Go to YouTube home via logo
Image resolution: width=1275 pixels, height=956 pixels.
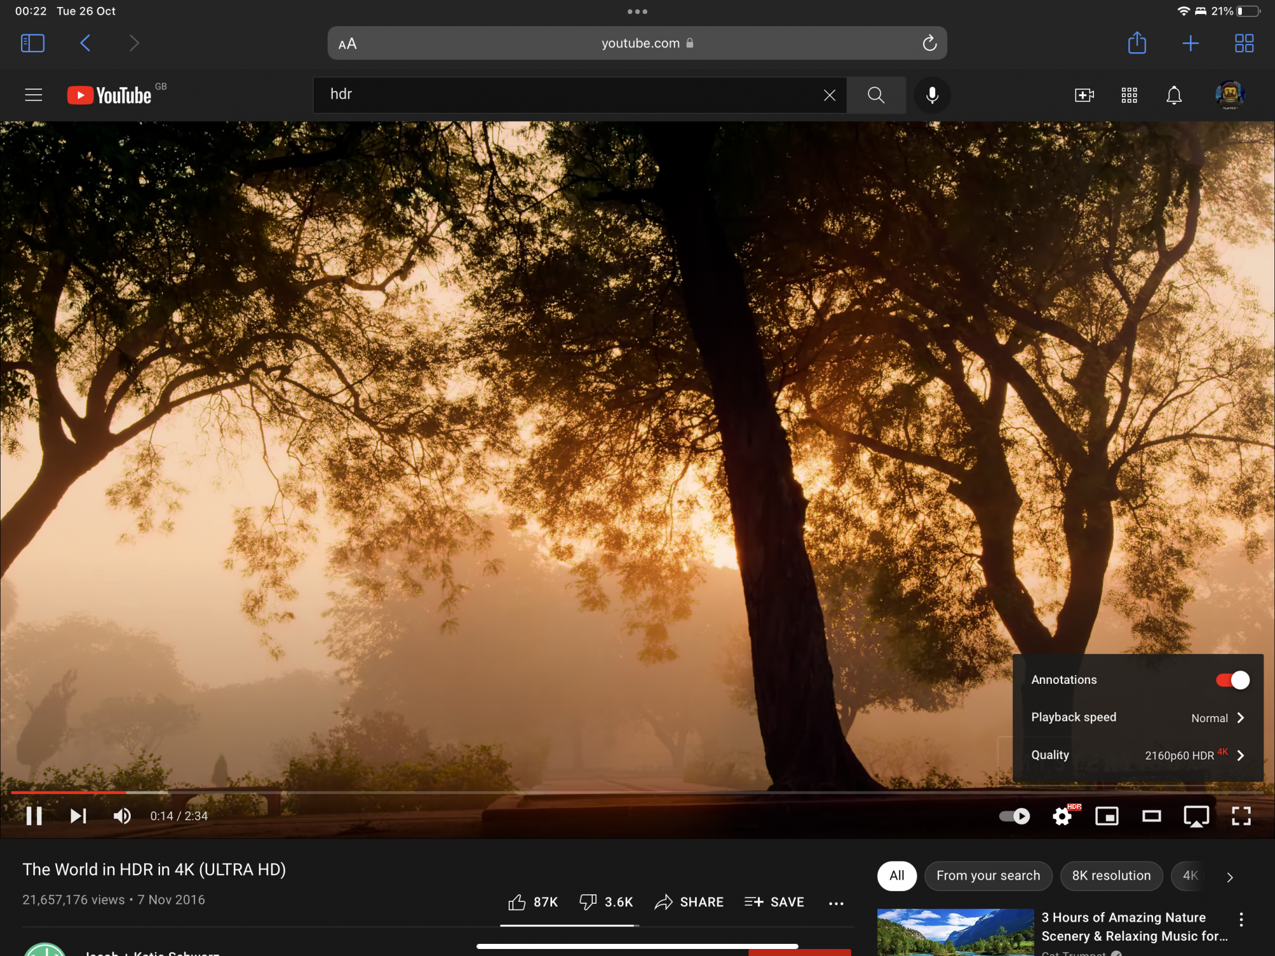110,95
